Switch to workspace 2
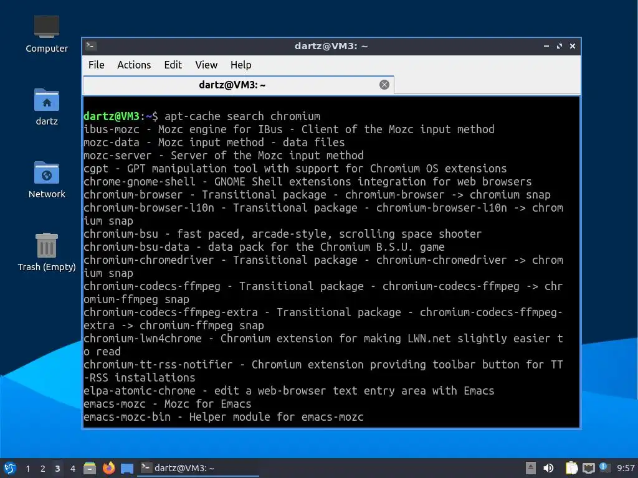 point(43,469)
